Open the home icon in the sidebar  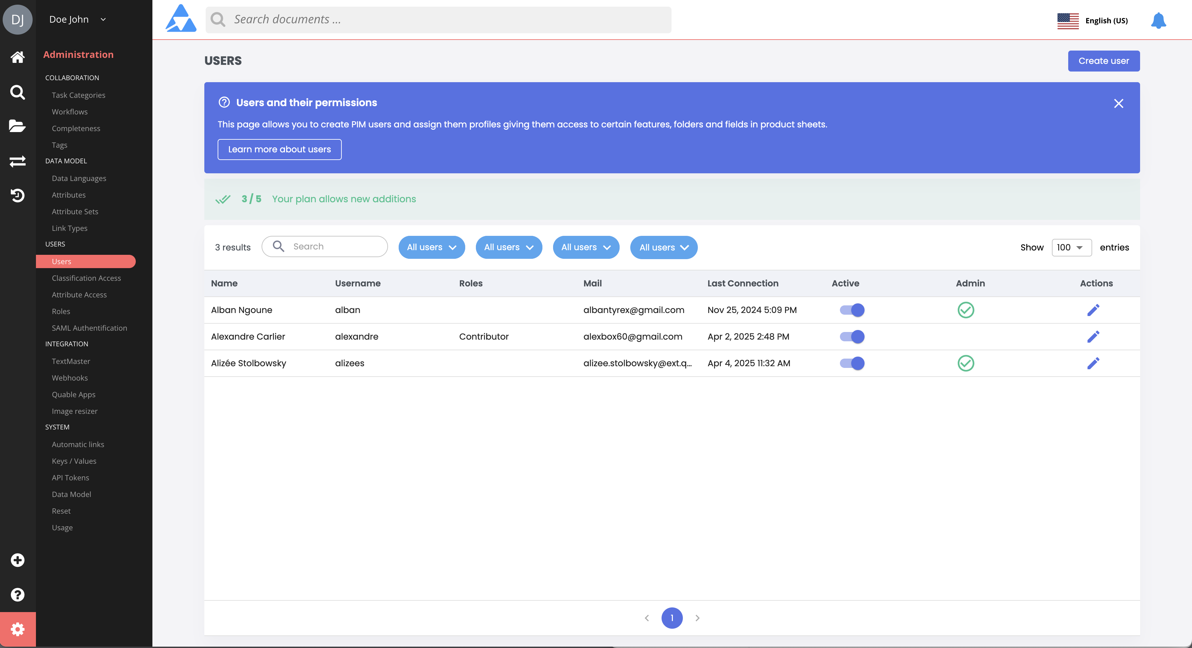[x=18, y=57]
